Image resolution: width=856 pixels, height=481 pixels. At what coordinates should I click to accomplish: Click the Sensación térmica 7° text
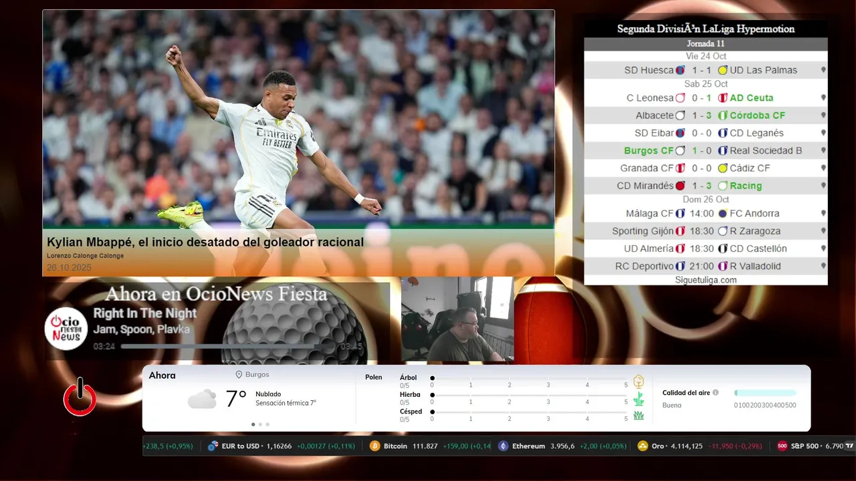click(x=286, y=404)
